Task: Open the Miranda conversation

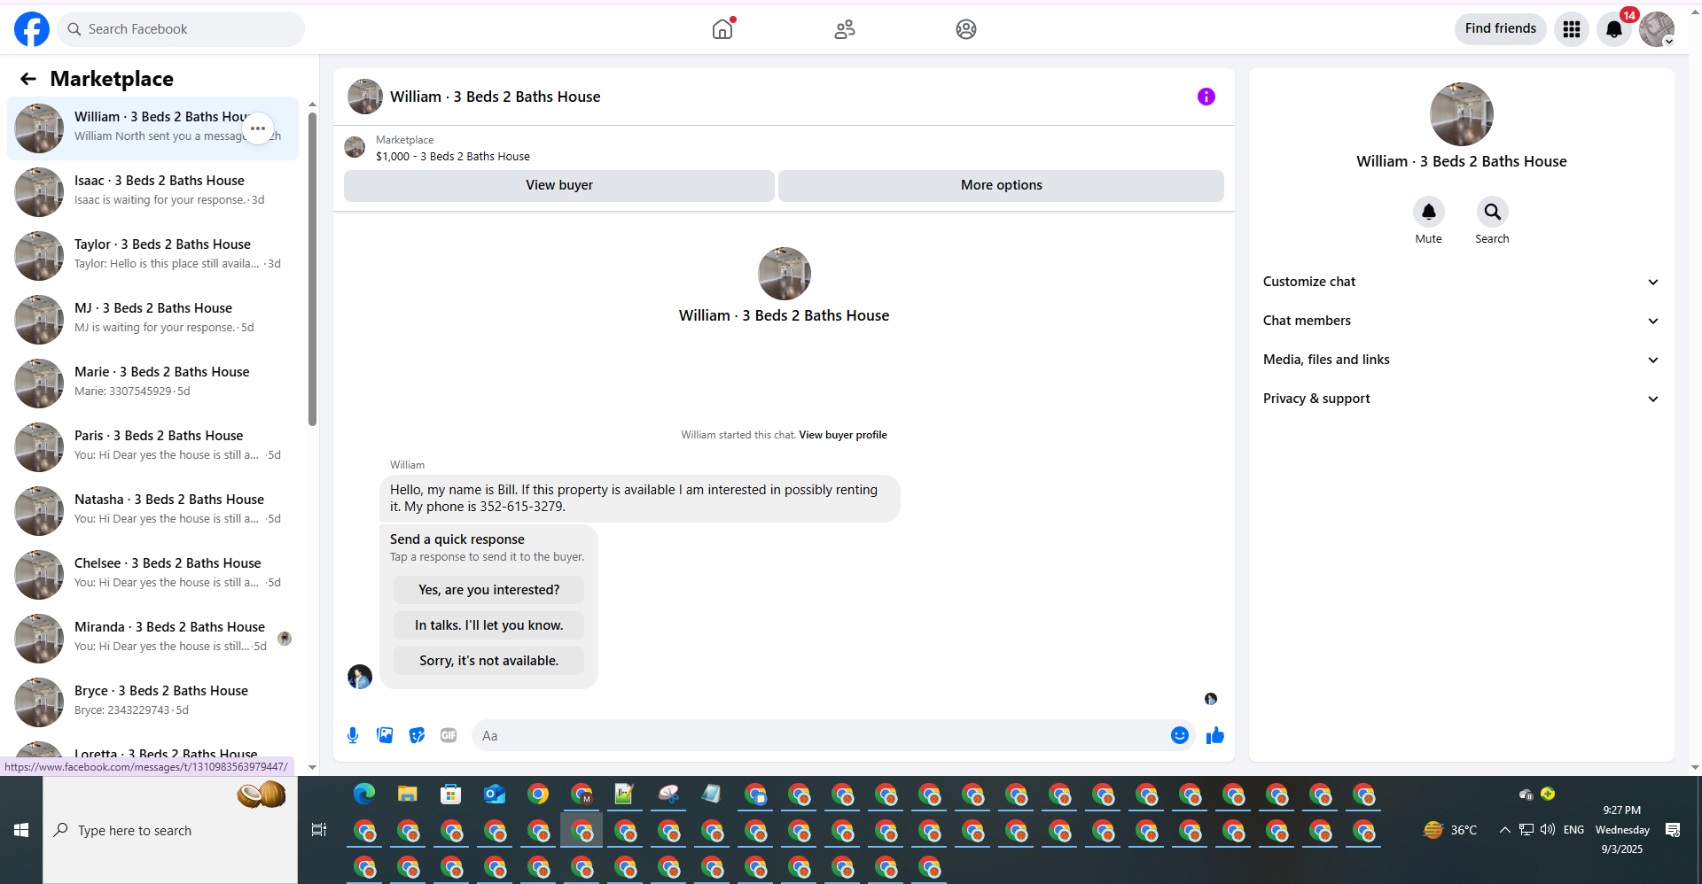Action: coord(153,639)
